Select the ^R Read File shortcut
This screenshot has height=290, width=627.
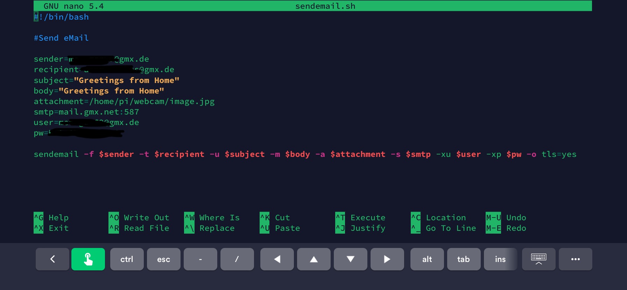(x=139, y=228)
